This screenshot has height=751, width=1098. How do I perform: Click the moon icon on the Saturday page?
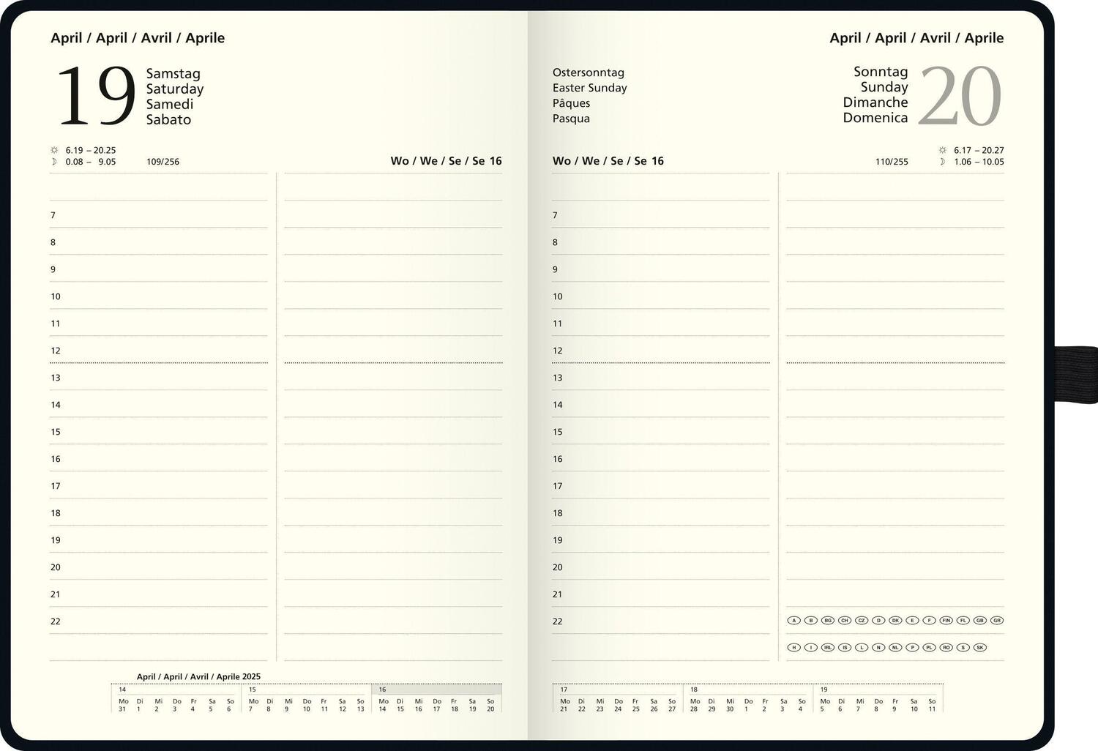[x=54, y=162]
